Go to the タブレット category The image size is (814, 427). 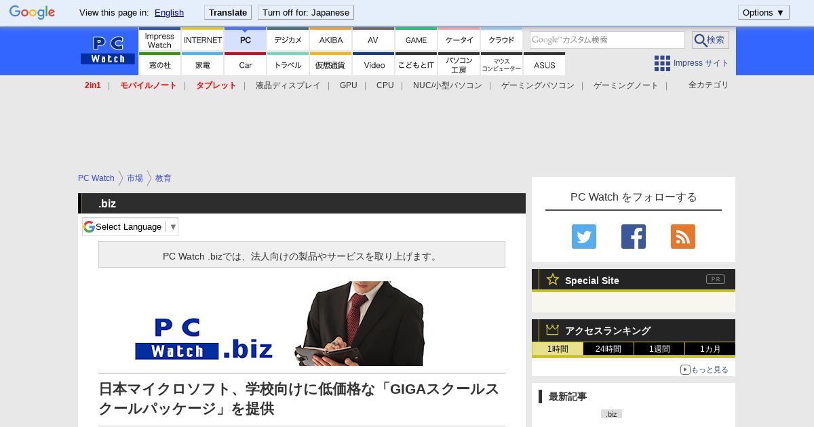click(x=216, y=85)
